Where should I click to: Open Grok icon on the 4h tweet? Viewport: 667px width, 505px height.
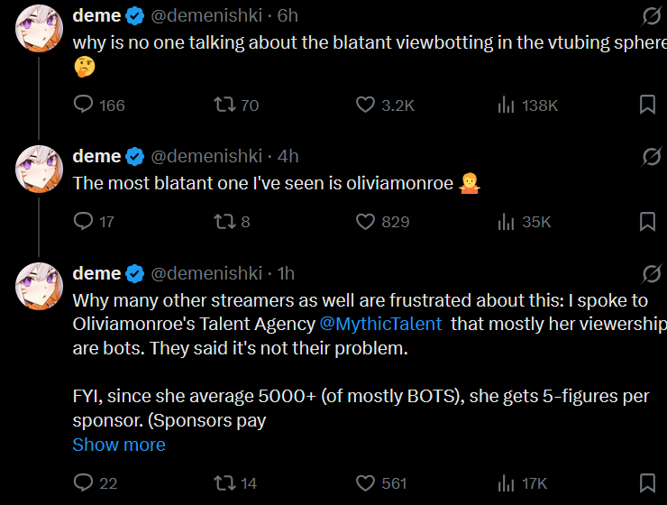650,157
